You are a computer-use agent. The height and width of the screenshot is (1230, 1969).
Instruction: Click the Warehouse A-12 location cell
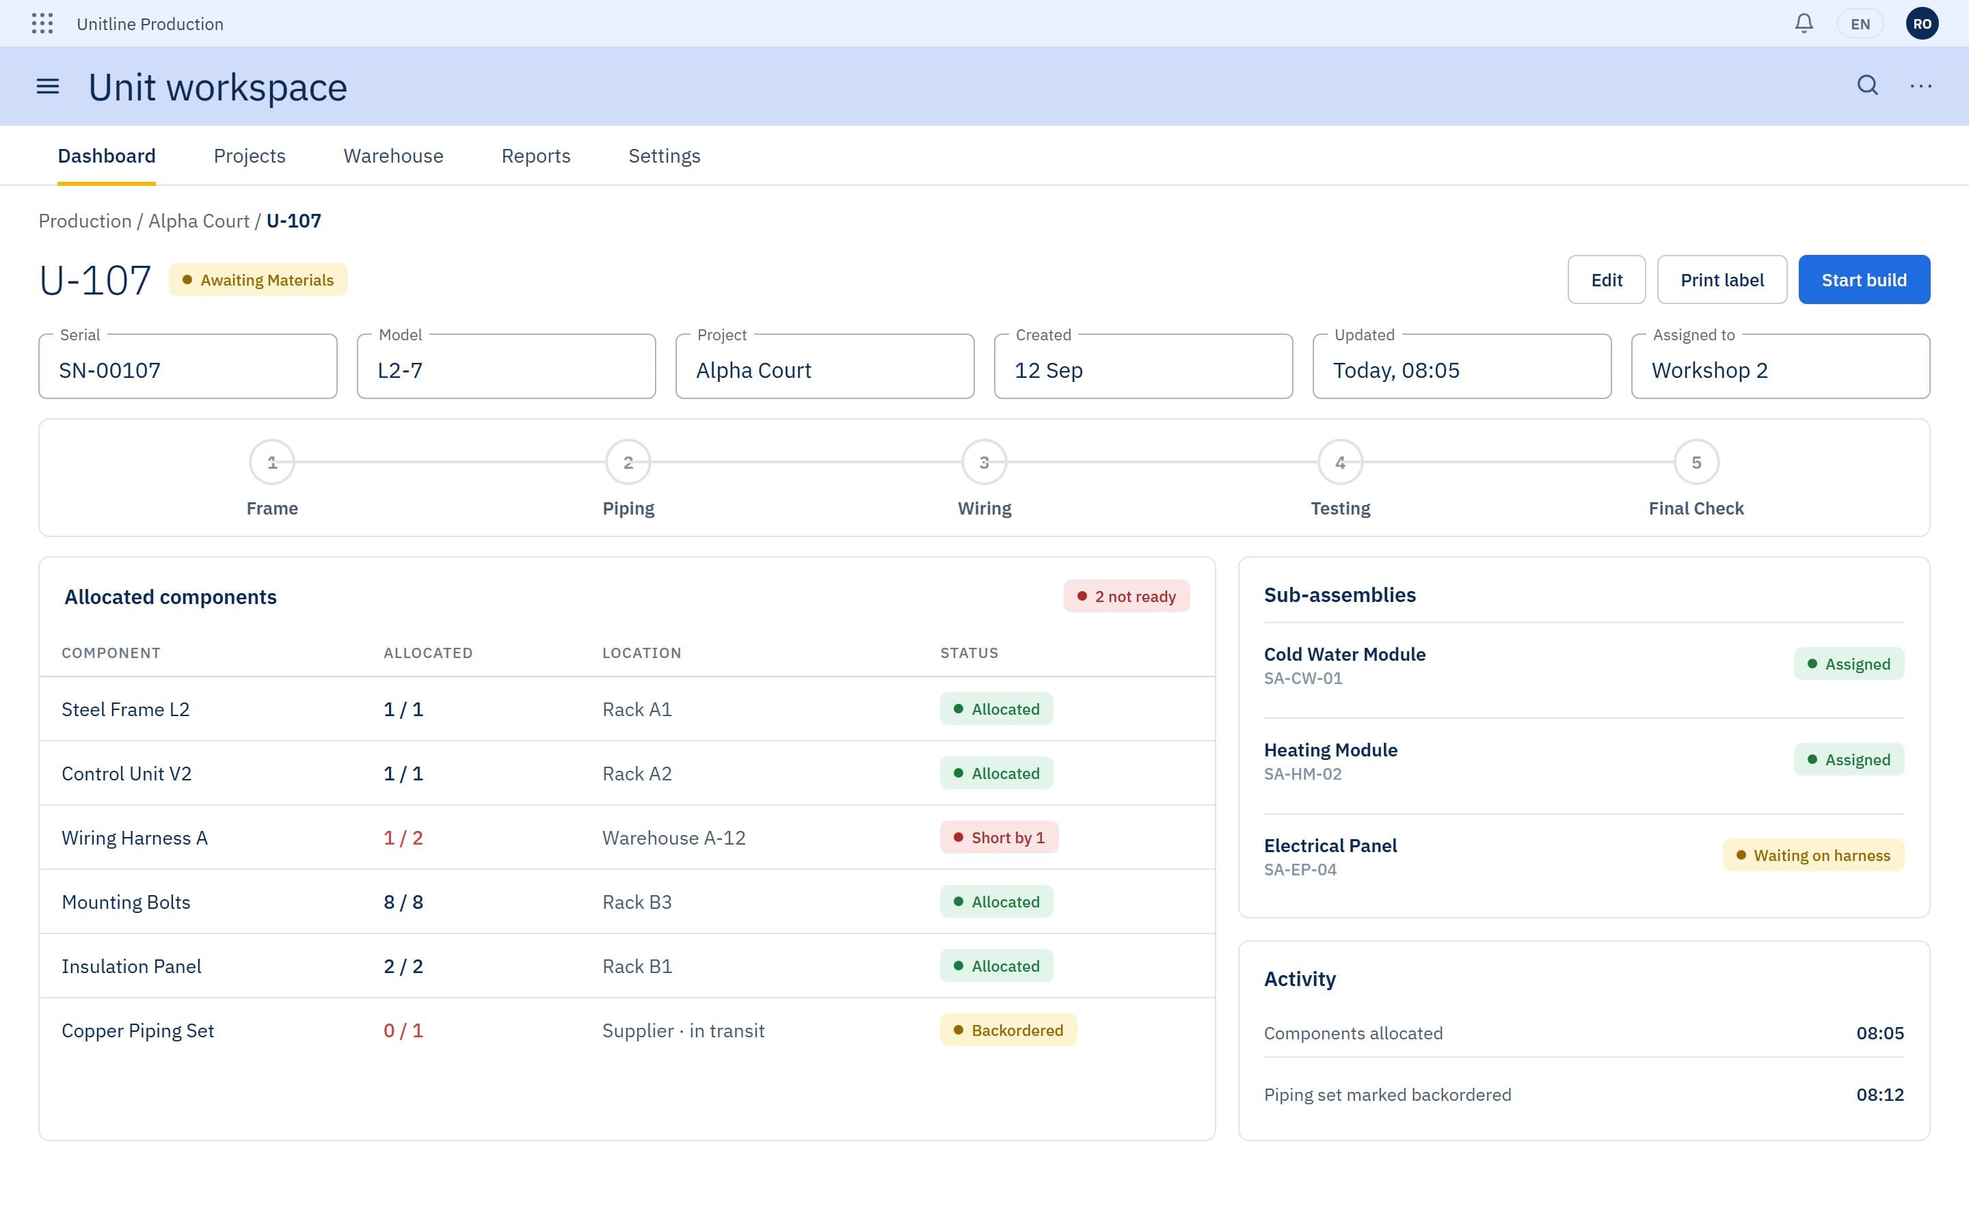(x=673, y=838)
